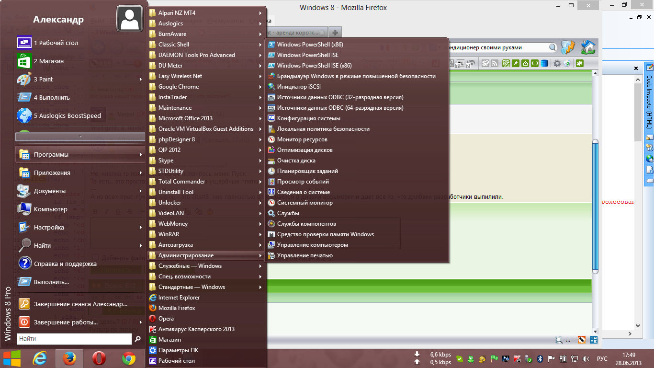Open Планировщик заданий
Viewport: 654px width, 368px height.
click(x=307, y=171)
